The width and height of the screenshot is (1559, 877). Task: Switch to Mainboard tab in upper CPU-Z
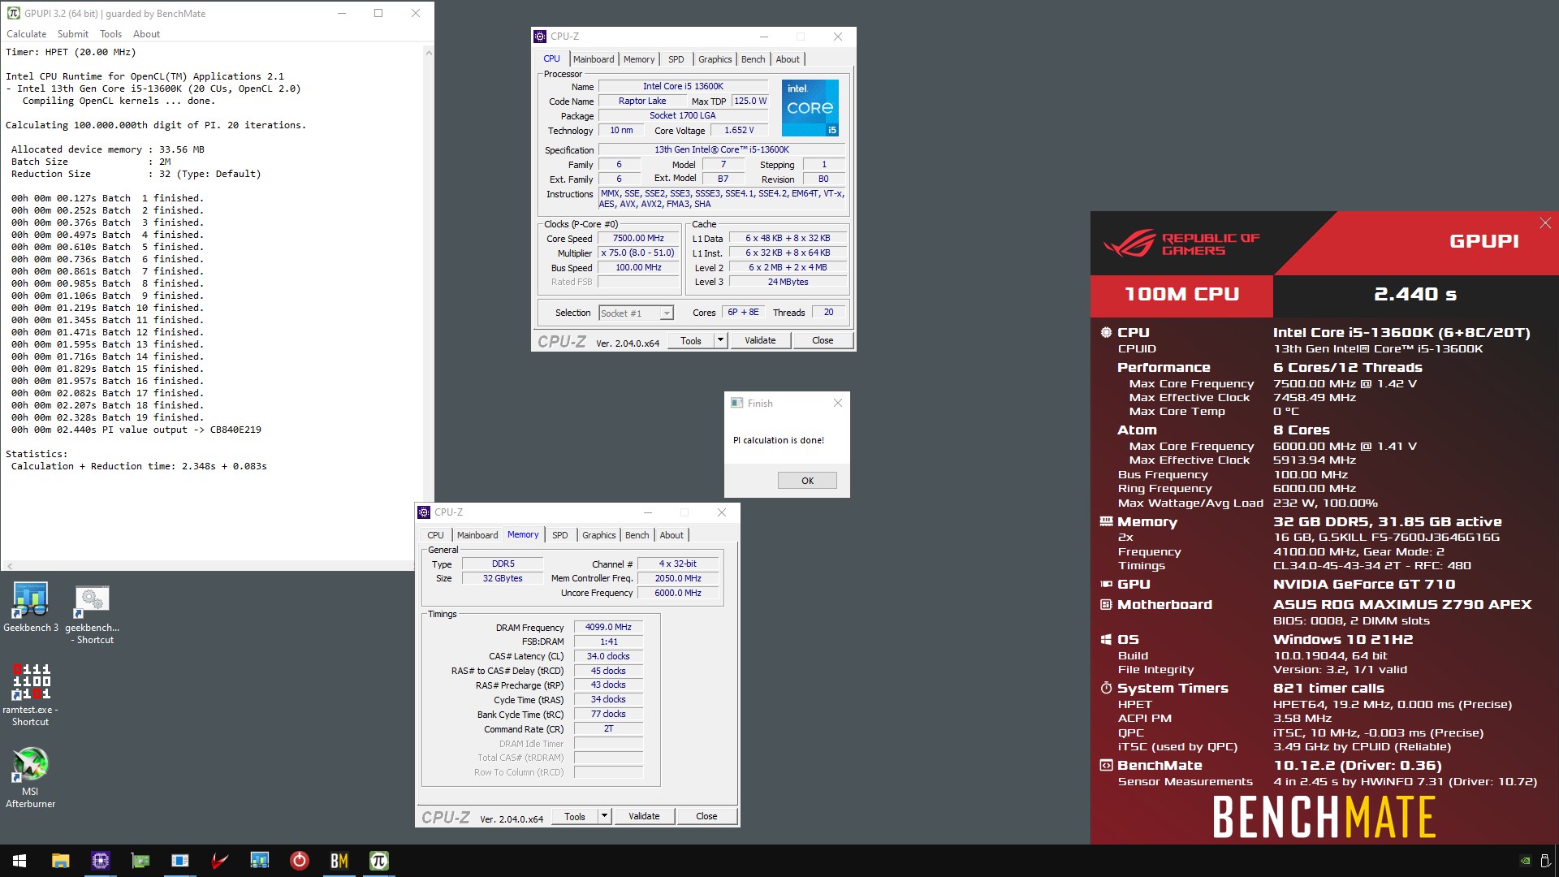tap(594, 59)
